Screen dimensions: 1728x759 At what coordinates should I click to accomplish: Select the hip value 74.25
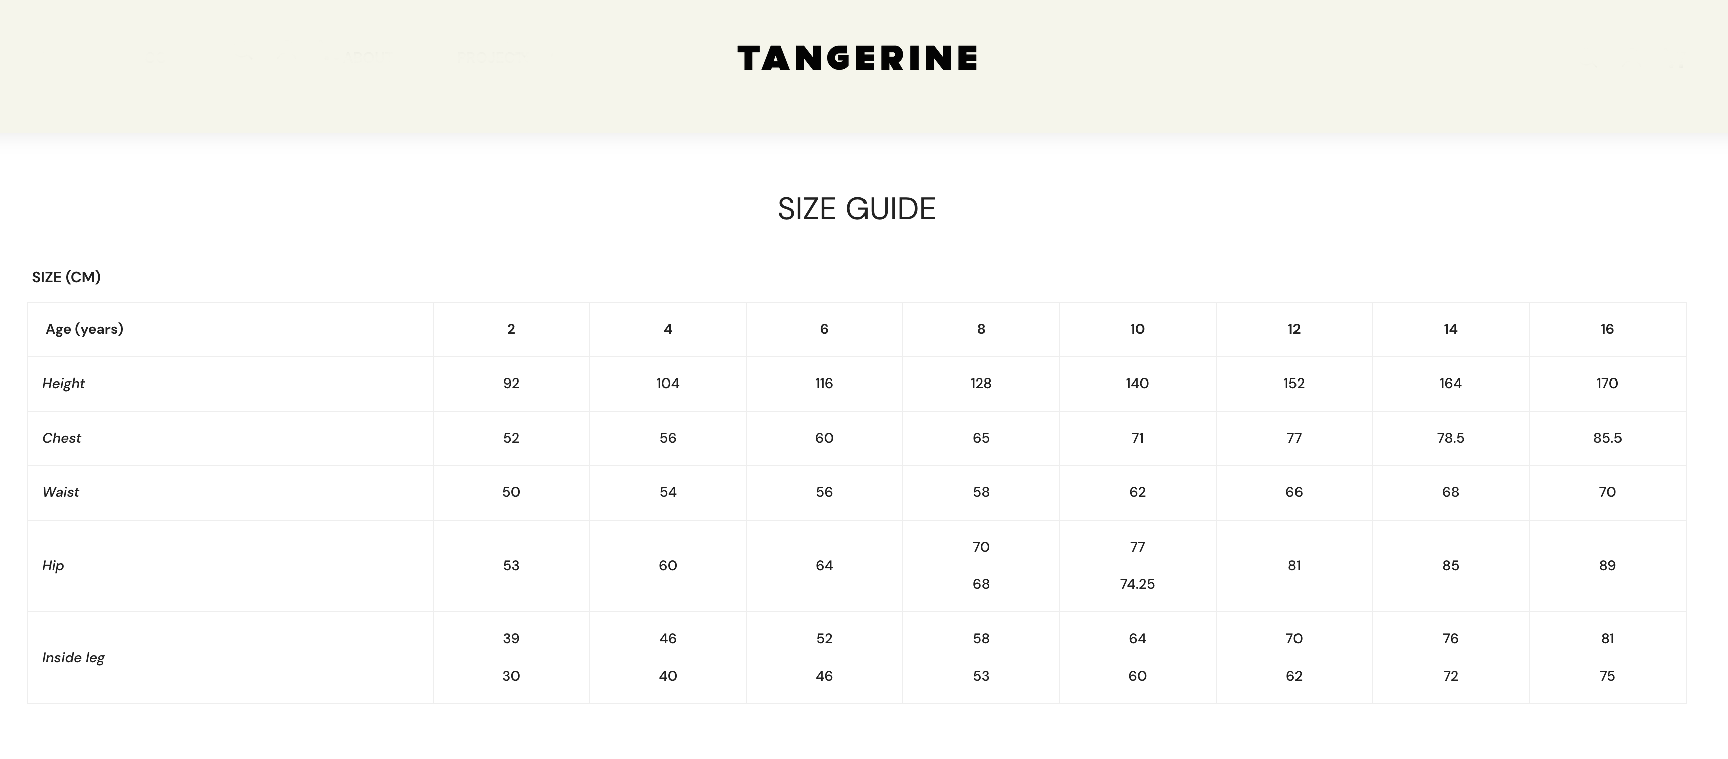point(1137,584)
